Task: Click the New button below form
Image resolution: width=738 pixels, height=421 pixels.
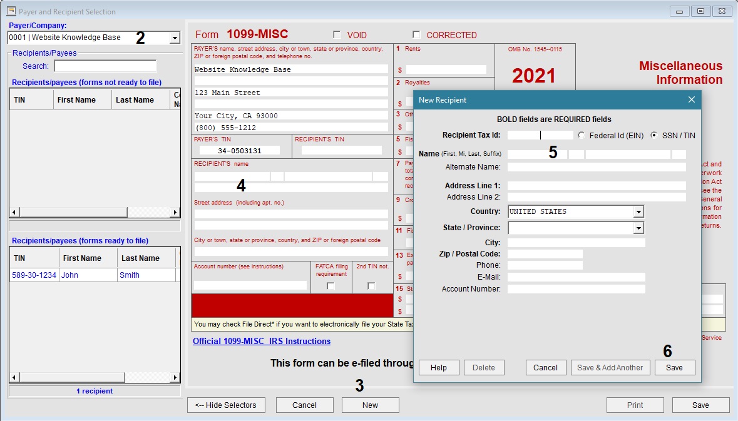Action: point(371,405)
